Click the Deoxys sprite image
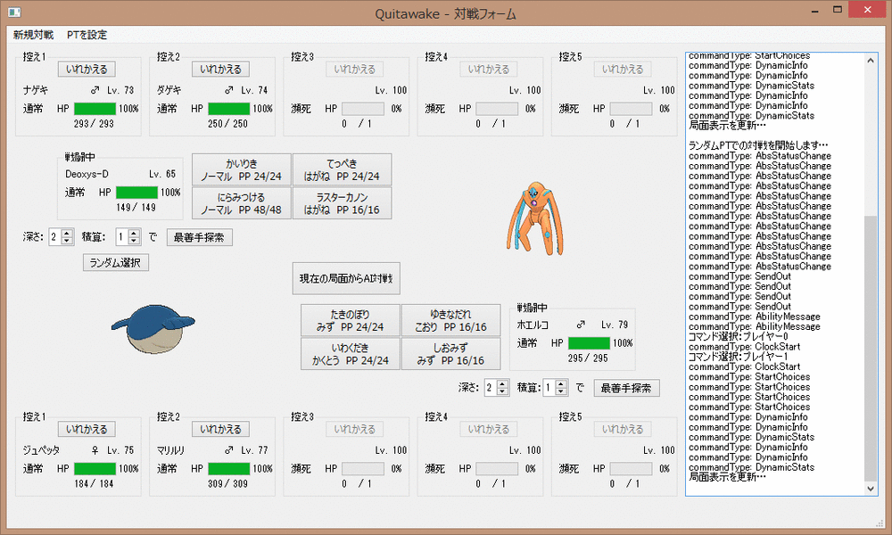This screenshot has height=535, width=892. pyautogui.click(x=534, y=218)
